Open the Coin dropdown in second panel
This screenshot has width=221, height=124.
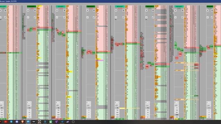coord(29,105)
